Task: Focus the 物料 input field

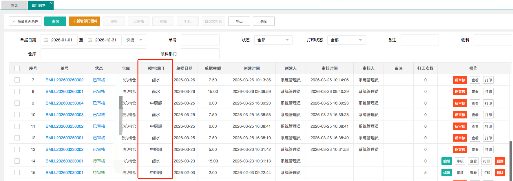Action: tap(493, 40)
